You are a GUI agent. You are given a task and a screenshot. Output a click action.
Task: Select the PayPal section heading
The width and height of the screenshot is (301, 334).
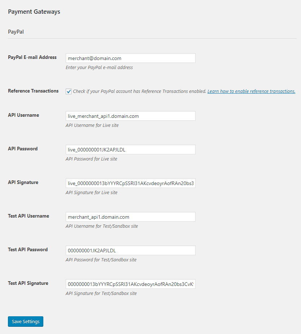click(16, 32)
